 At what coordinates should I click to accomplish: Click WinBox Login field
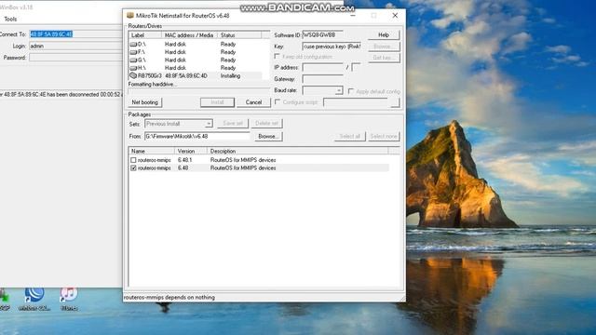coord(76,46)
